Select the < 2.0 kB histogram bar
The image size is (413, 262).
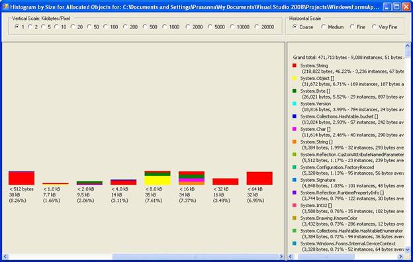89,183
